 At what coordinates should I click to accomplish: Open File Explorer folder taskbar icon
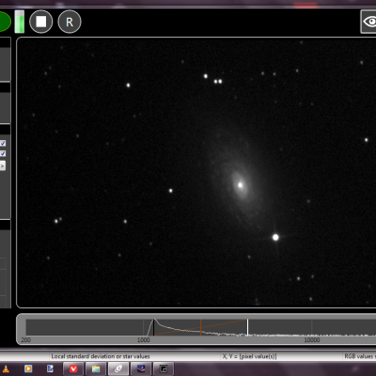[x=96, y=368]
